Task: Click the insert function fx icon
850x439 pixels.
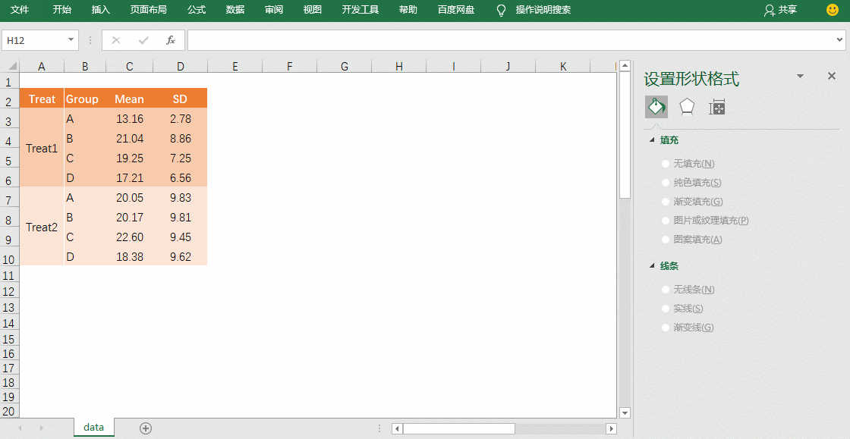Action: [171, 40]
